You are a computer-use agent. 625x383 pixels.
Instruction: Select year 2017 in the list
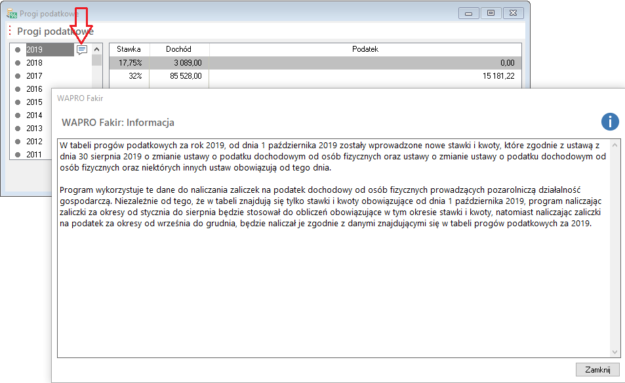click(x=34, y=75)
